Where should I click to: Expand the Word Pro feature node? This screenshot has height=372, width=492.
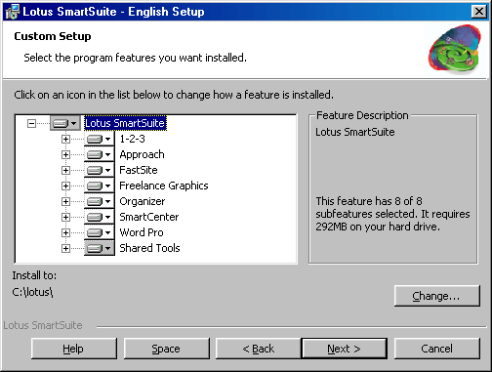(65, 232)
